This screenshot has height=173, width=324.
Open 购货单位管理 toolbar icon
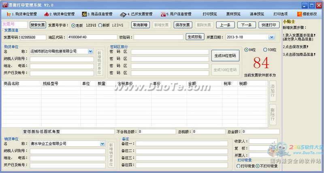(9, 14)
